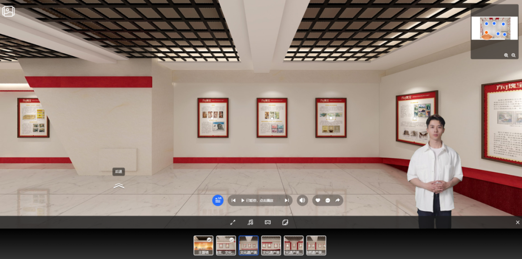Like the tour with the heart icon
522x259 pixels.
point(318,201)
